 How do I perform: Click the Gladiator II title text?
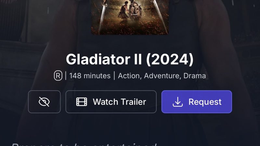click(104, 59)
